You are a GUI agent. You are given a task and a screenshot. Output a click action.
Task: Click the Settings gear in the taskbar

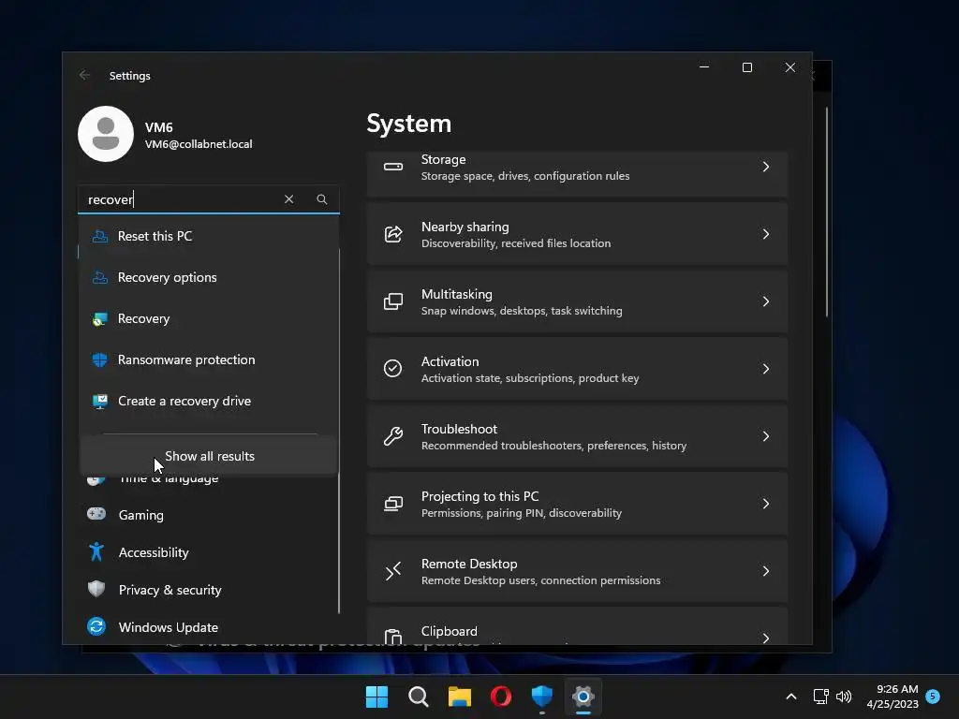click(x=583, y=697)
